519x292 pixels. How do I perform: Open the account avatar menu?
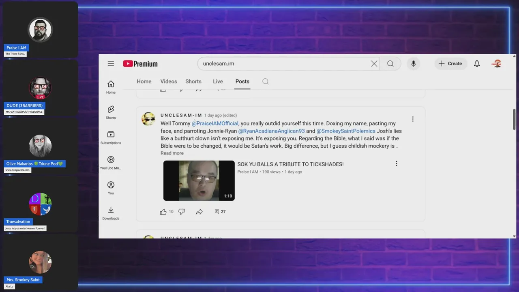click(497, 64)
